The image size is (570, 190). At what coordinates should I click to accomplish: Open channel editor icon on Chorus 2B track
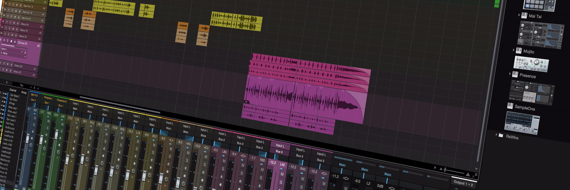[35, 69]
